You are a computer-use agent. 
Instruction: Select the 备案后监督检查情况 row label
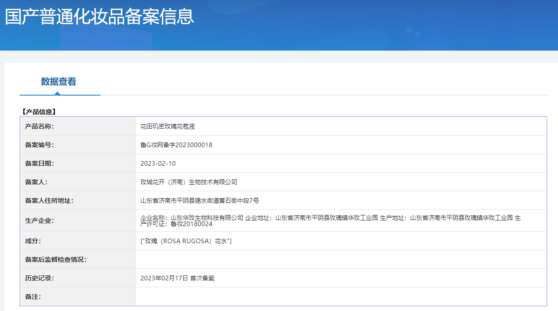tap(55, 259)
